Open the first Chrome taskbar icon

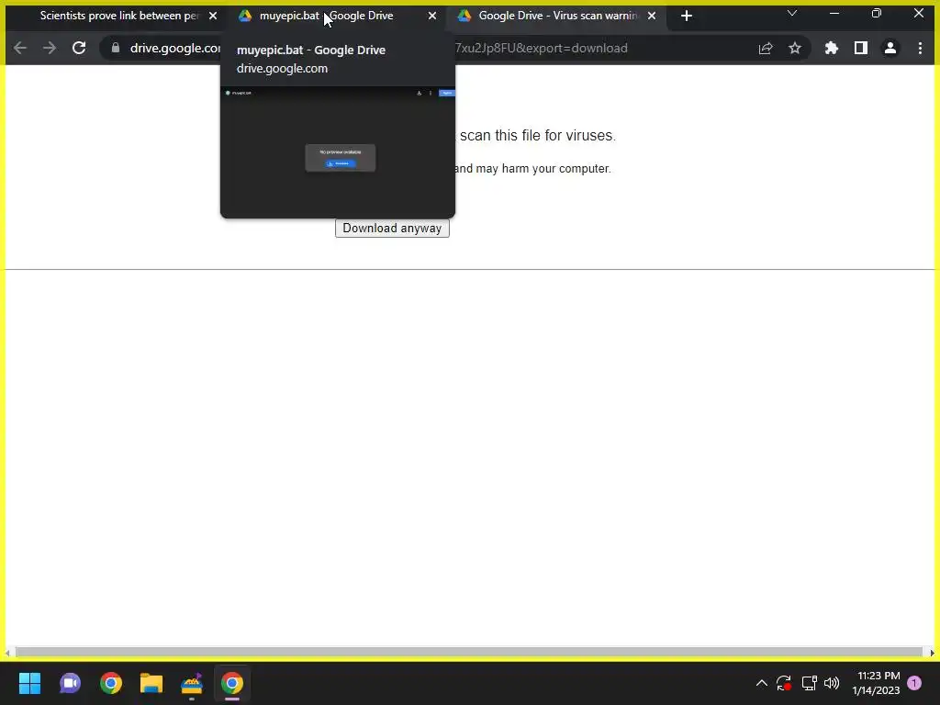[111, 683]
